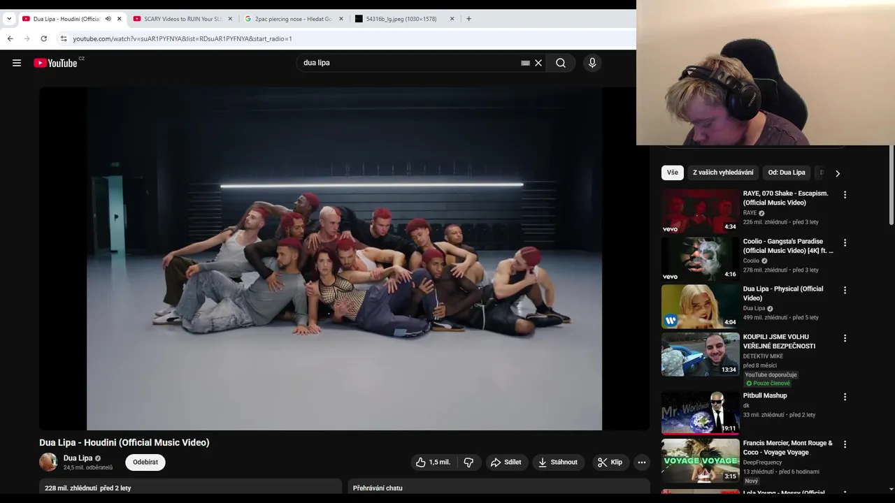Open the Dua Lipa - Physical video title
895x503 pixels.
pyautogui.click(x=783, y=293)
